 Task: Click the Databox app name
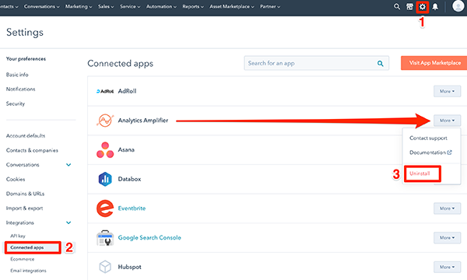click(129, 179)
